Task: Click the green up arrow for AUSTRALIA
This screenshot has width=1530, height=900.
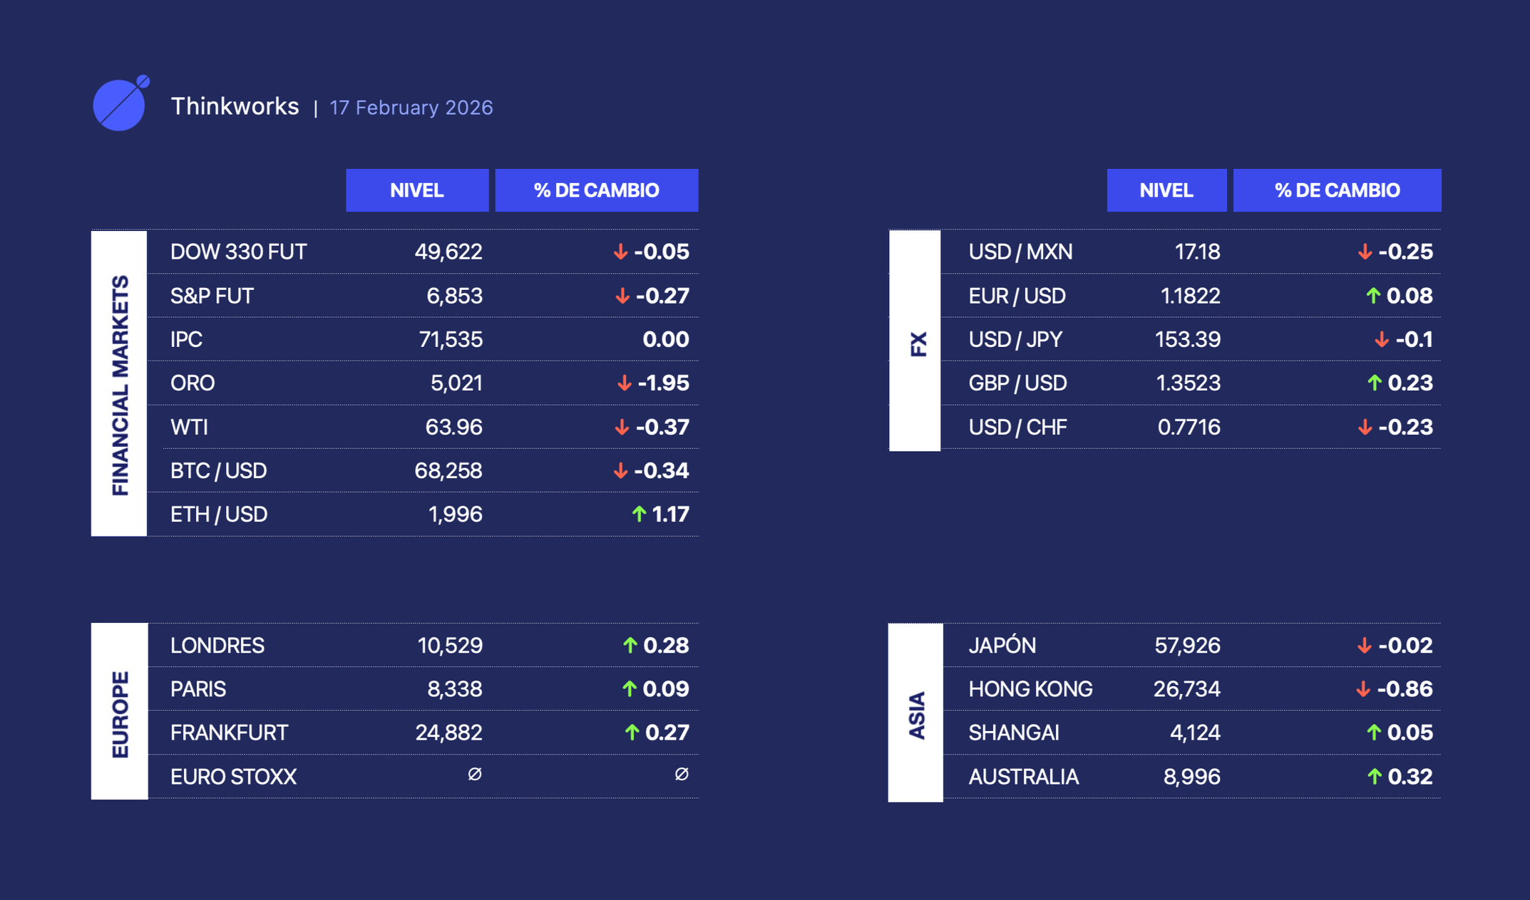Action: (x=1374, y=777)
